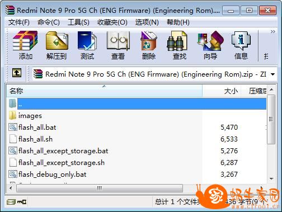The height and width of the screenshot is (212, 282).
Task: Go up one folder level arrow
Action: (x=17, y=73)
